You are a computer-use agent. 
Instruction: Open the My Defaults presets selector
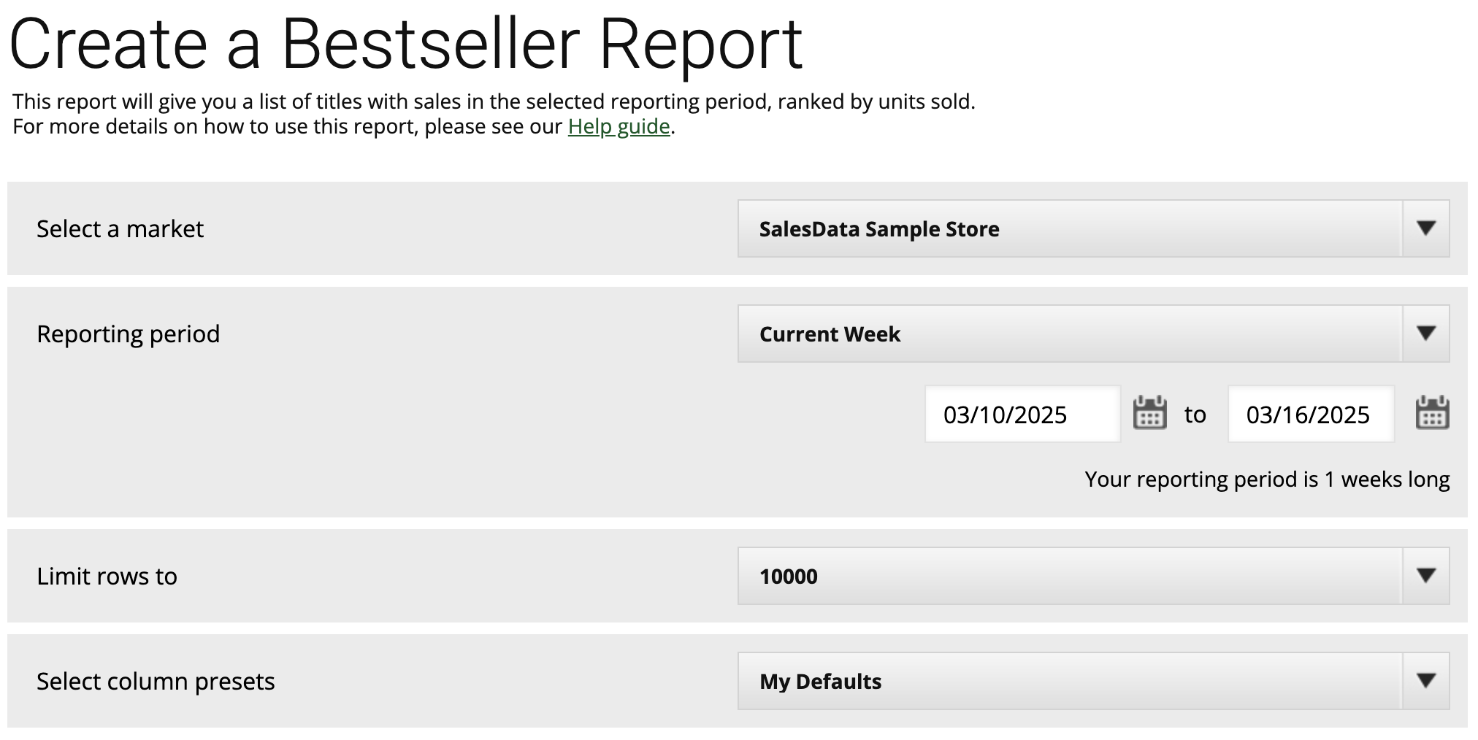pyautogui.click(x=1093, y=681)
